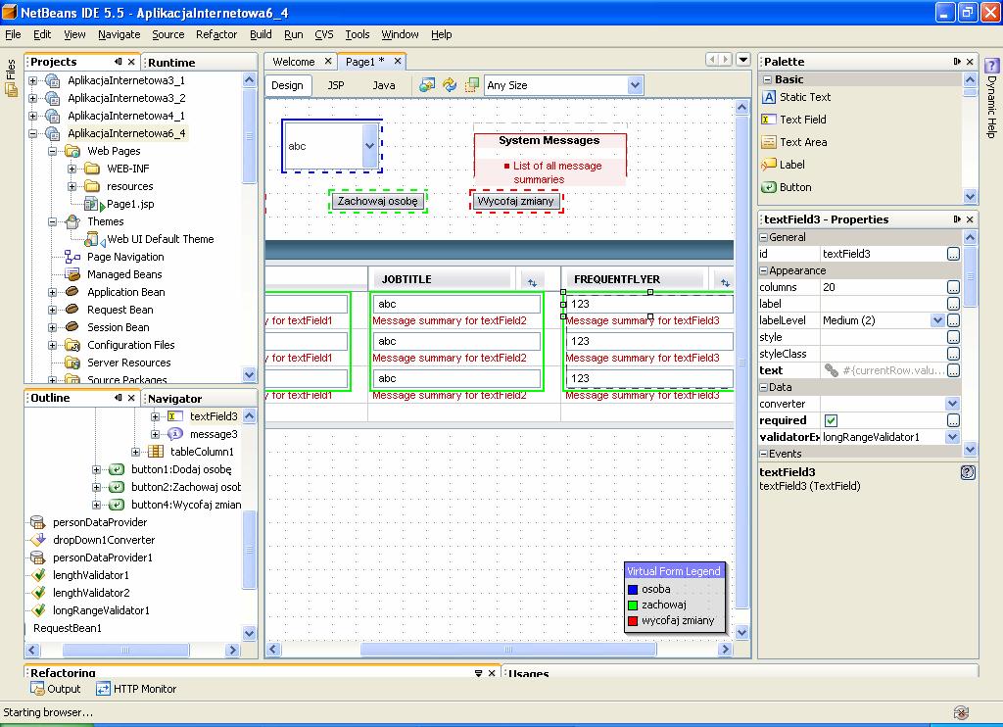The image size is (1003, 727).
Task: Select the Static Text palette icon
Action: click(x=768, y=97)
